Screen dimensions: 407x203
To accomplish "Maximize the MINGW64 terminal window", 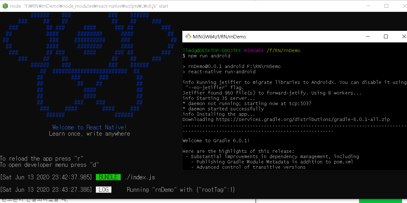I will click(x=386, y=36).
